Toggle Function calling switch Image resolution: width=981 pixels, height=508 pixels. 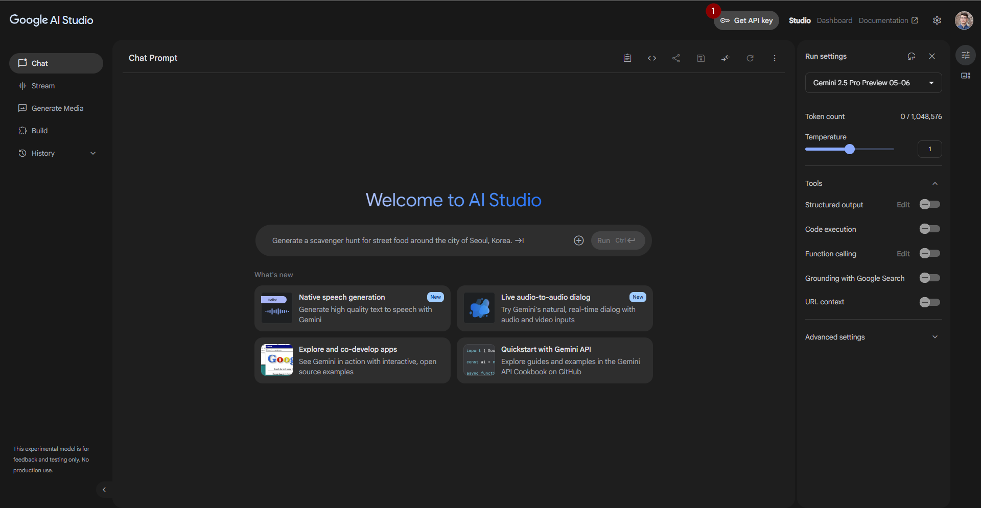[929, 253]
